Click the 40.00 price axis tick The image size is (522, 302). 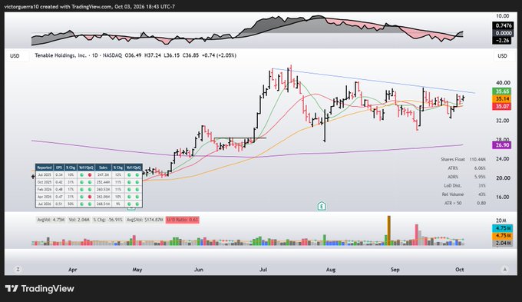[503, 83]
